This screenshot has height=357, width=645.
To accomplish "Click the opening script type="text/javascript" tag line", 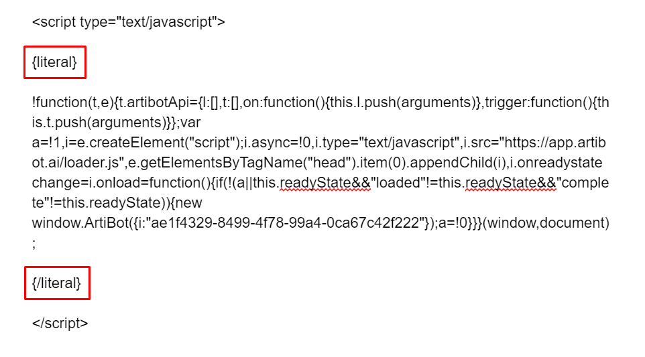I will (128, 22).
